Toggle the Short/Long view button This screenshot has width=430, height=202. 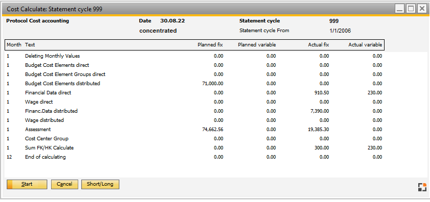[100, 184]
